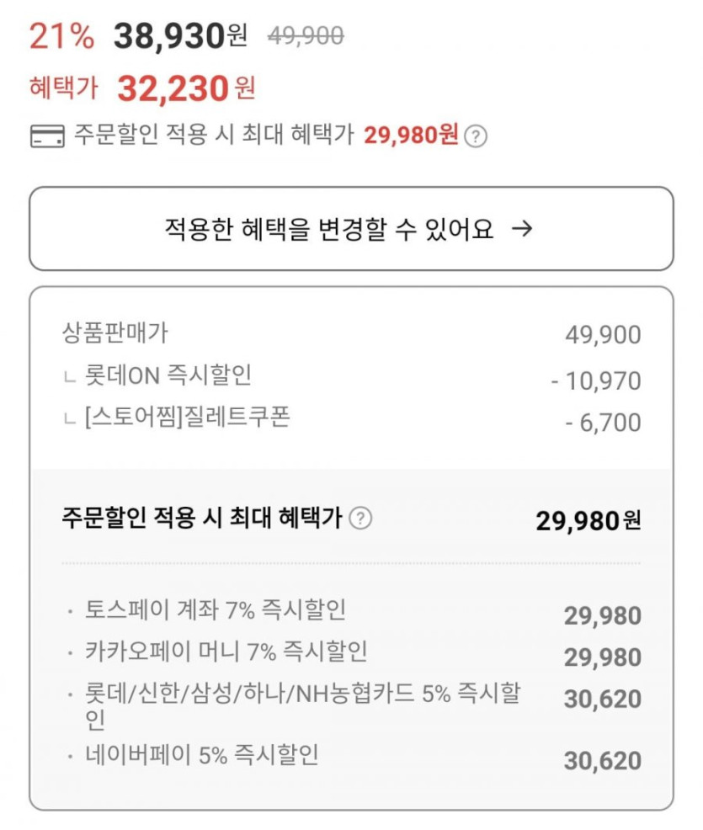
Task: Click the 롯데ON 즉시할인 line
Action: (168, 375)
